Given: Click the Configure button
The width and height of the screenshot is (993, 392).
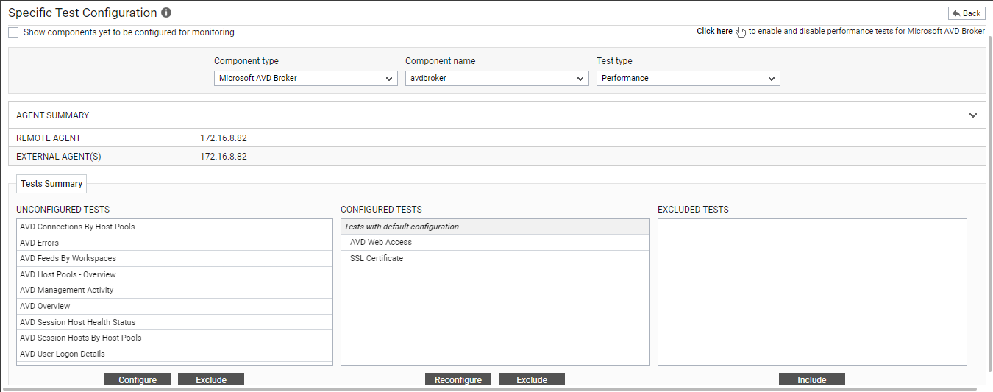Looking at the screenshot, I should (x=138, y=379).
